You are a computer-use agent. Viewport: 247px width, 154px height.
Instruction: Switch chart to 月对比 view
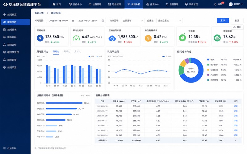pyautogui.click(x=77, y=51)
